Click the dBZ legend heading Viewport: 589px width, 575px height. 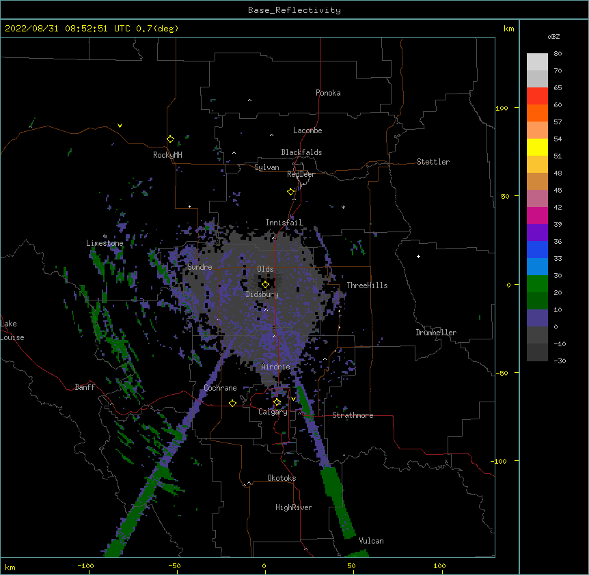(x=553, y=36)
